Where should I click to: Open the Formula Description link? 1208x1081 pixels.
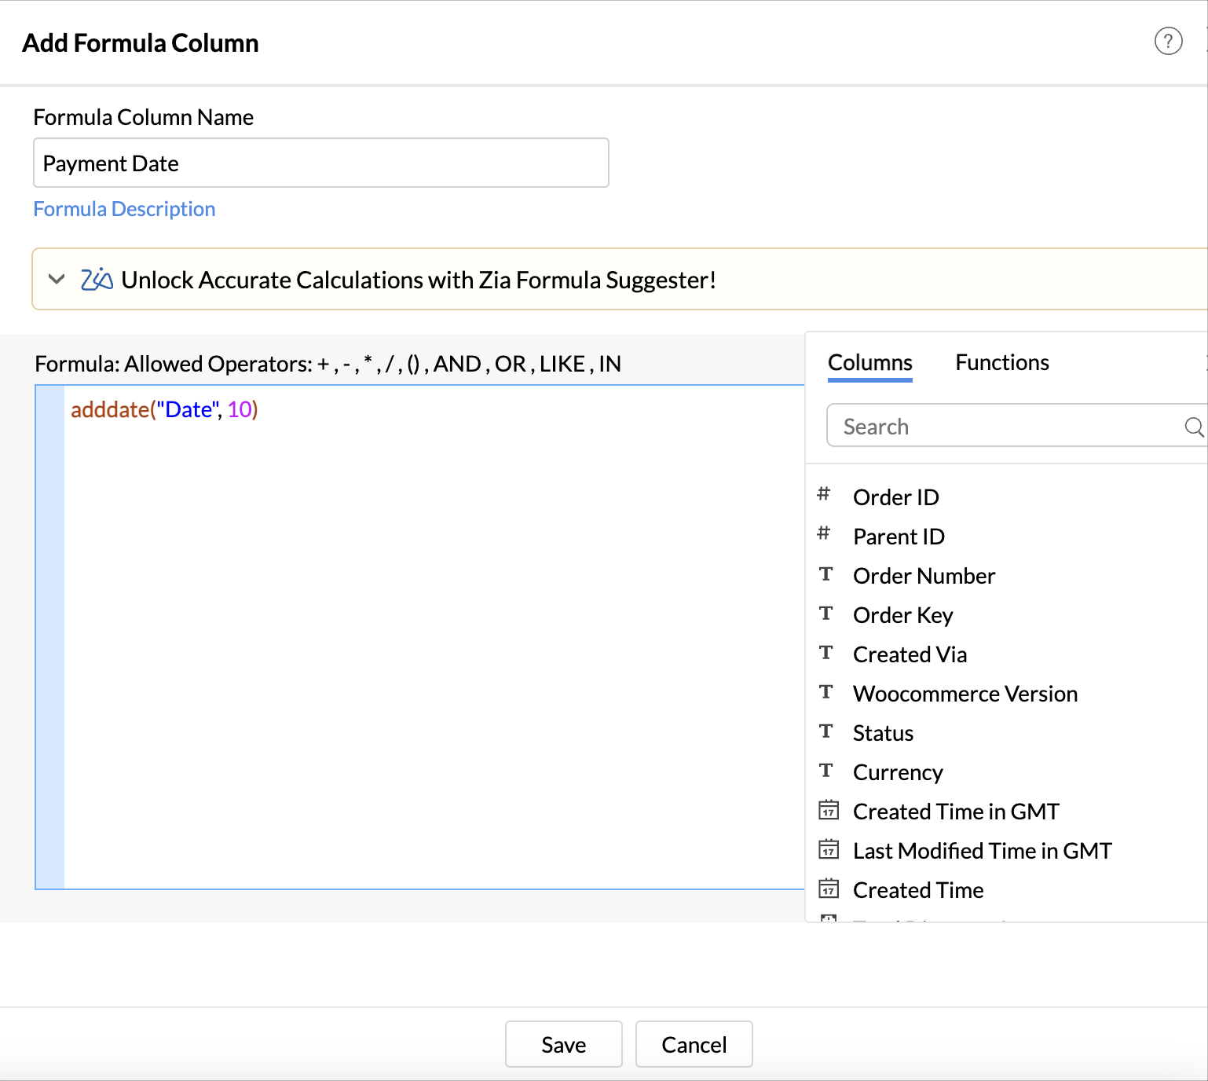click(x=123, y=208)
